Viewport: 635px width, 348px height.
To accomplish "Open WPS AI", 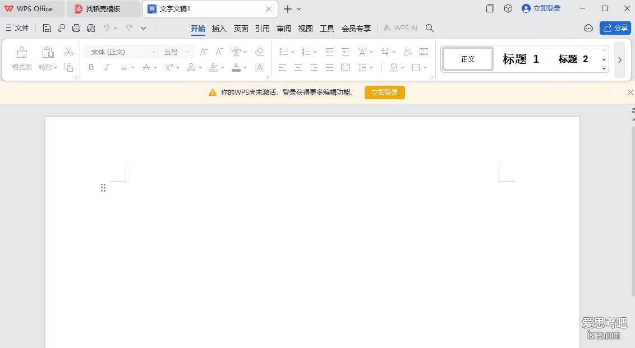I will [x=401, y=28].
